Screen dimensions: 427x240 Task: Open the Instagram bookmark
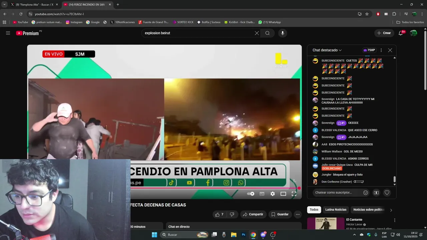coord(74,22)
